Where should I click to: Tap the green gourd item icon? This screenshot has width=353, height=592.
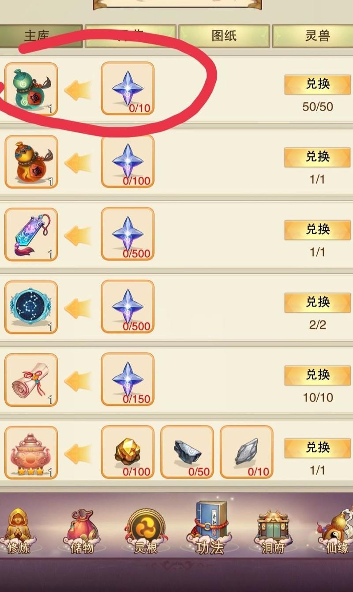click(x=31, y=89)
